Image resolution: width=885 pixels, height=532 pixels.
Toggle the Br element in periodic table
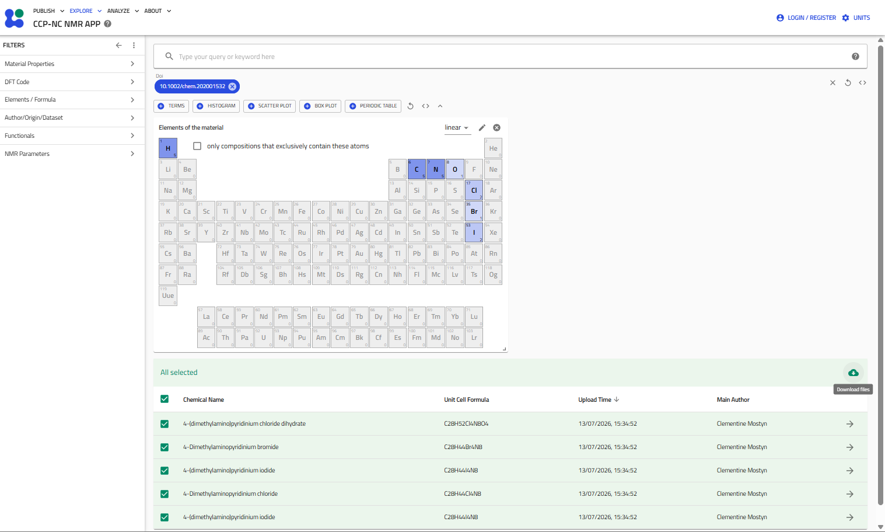pyautogui.click(x=474, y=211)
